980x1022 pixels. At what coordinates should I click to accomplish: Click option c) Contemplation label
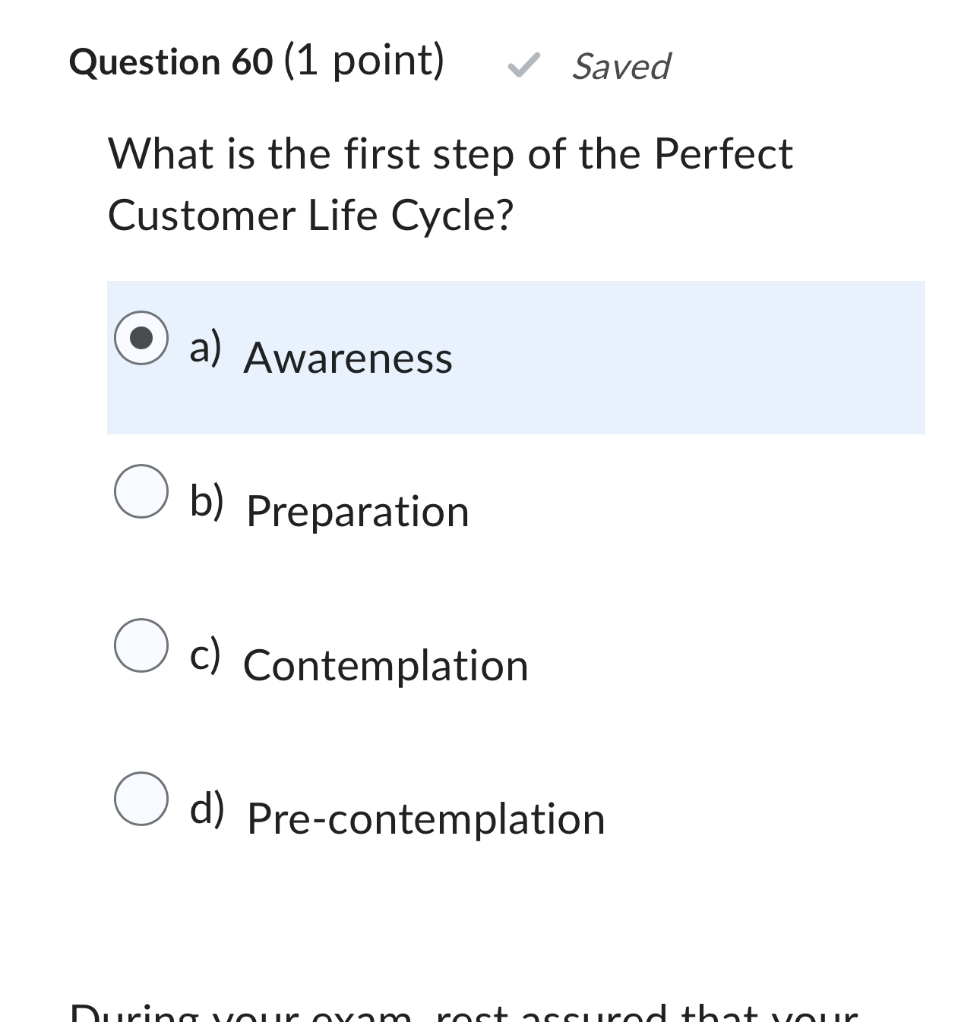coord(386,666)
